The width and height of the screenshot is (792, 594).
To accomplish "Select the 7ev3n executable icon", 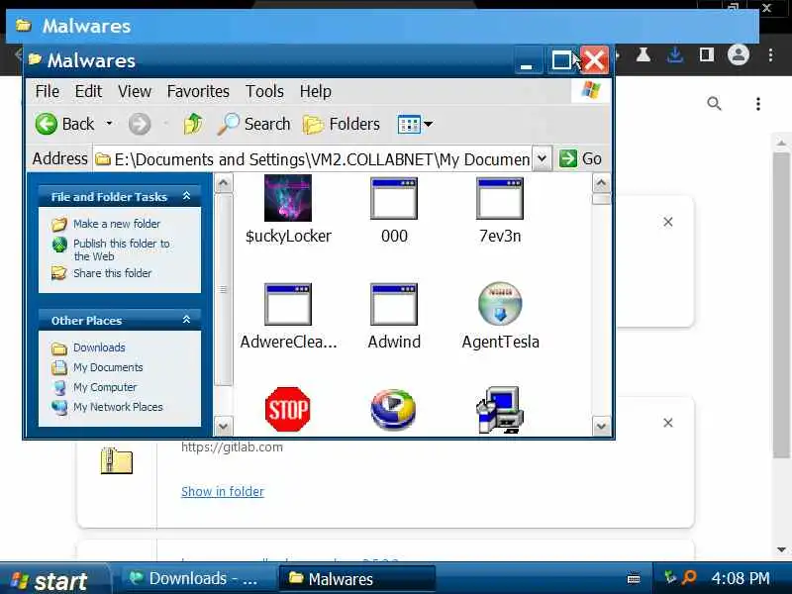I will point(500,199).
